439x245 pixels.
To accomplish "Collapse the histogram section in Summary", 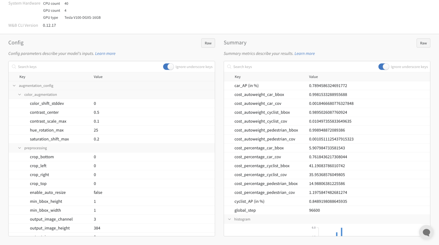I will [230, 219].
